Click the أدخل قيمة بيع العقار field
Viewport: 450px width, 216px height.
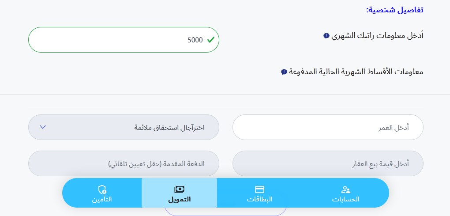(x=327, y=163)
